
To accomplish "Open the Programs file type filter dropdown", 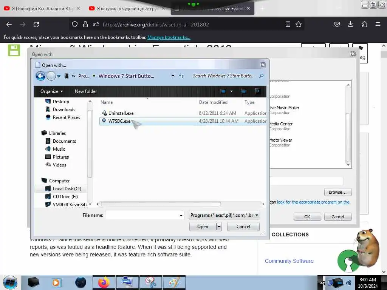I will [x=224, y=215].
